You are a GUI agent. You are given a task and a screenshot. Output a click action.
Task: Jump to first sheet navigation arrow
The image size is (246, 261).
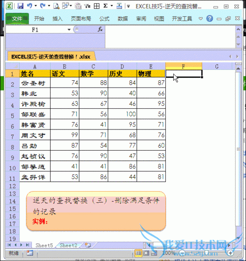pos(9,245)
